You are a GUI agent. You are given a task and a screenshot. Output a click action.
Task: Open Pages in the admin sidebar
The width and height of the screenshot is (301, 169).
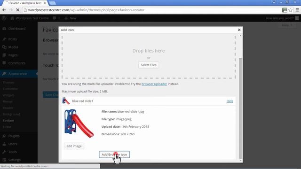[13, 55]
